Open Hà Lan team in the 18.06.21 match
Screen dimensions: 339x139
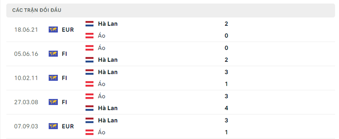(108, 24)
